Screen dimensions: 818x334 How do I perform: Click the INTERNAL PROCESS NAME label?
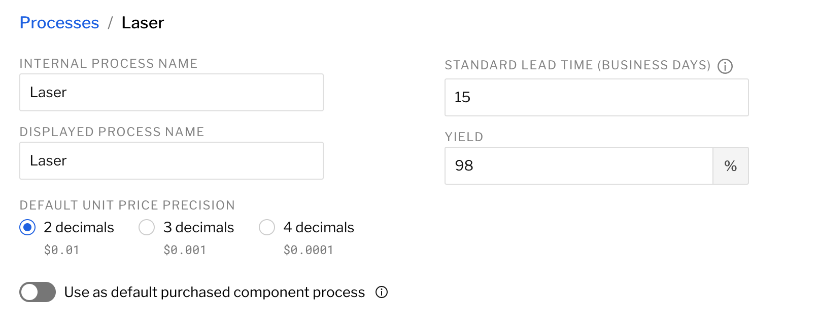[x=108, y=63]
